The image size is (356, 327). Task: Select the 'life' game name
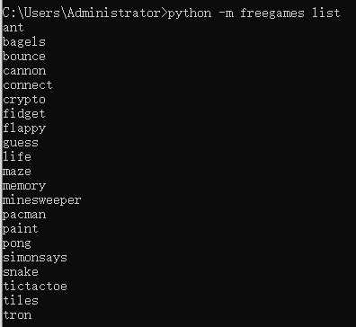(x=17, y=156)
